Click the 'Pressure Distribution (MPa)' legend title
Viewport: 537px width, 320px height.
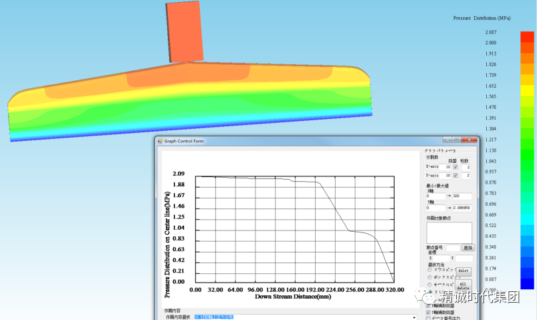(x=482, y=18)
